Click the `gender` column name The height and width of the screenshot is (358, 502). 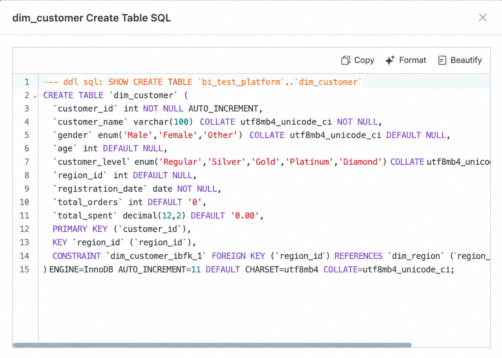pyautogui.click(x=73, y=135)
